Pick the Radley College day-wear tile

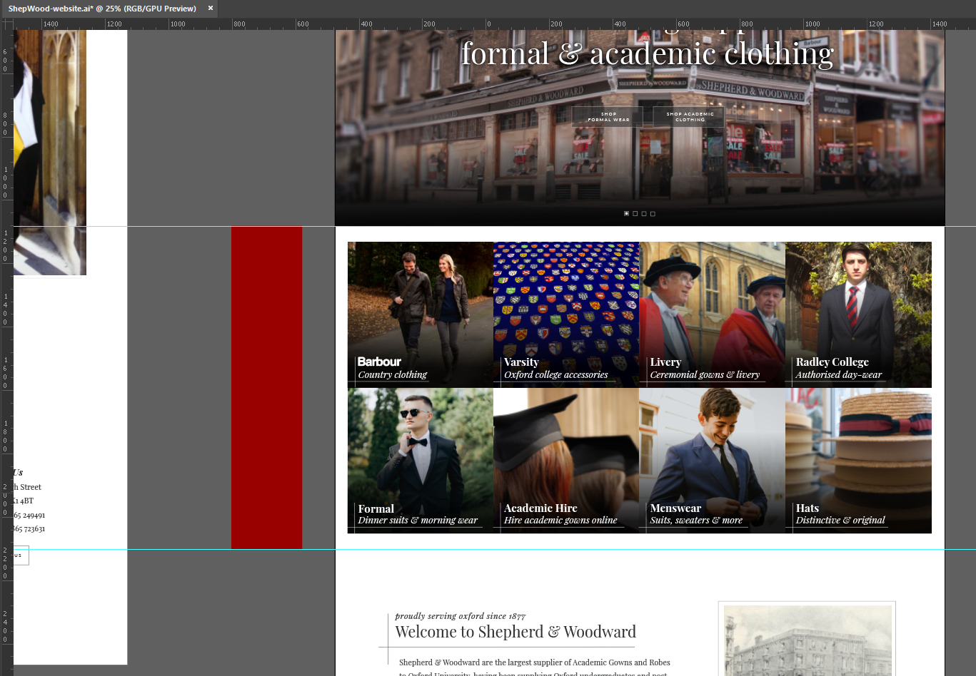(x=858, y=314)
